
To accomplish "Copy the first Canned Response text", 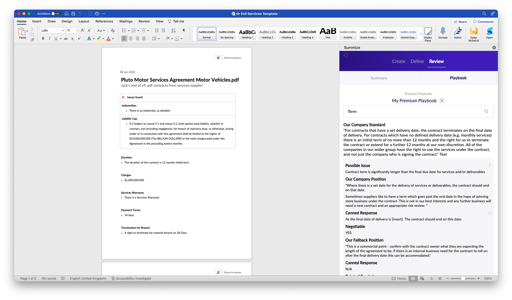I will 490,213.
